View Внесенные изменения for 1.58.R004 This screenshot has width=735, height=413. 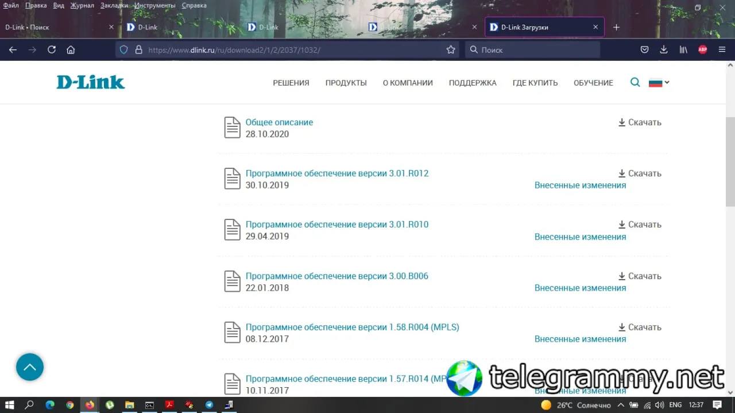(x=580, y=339)
